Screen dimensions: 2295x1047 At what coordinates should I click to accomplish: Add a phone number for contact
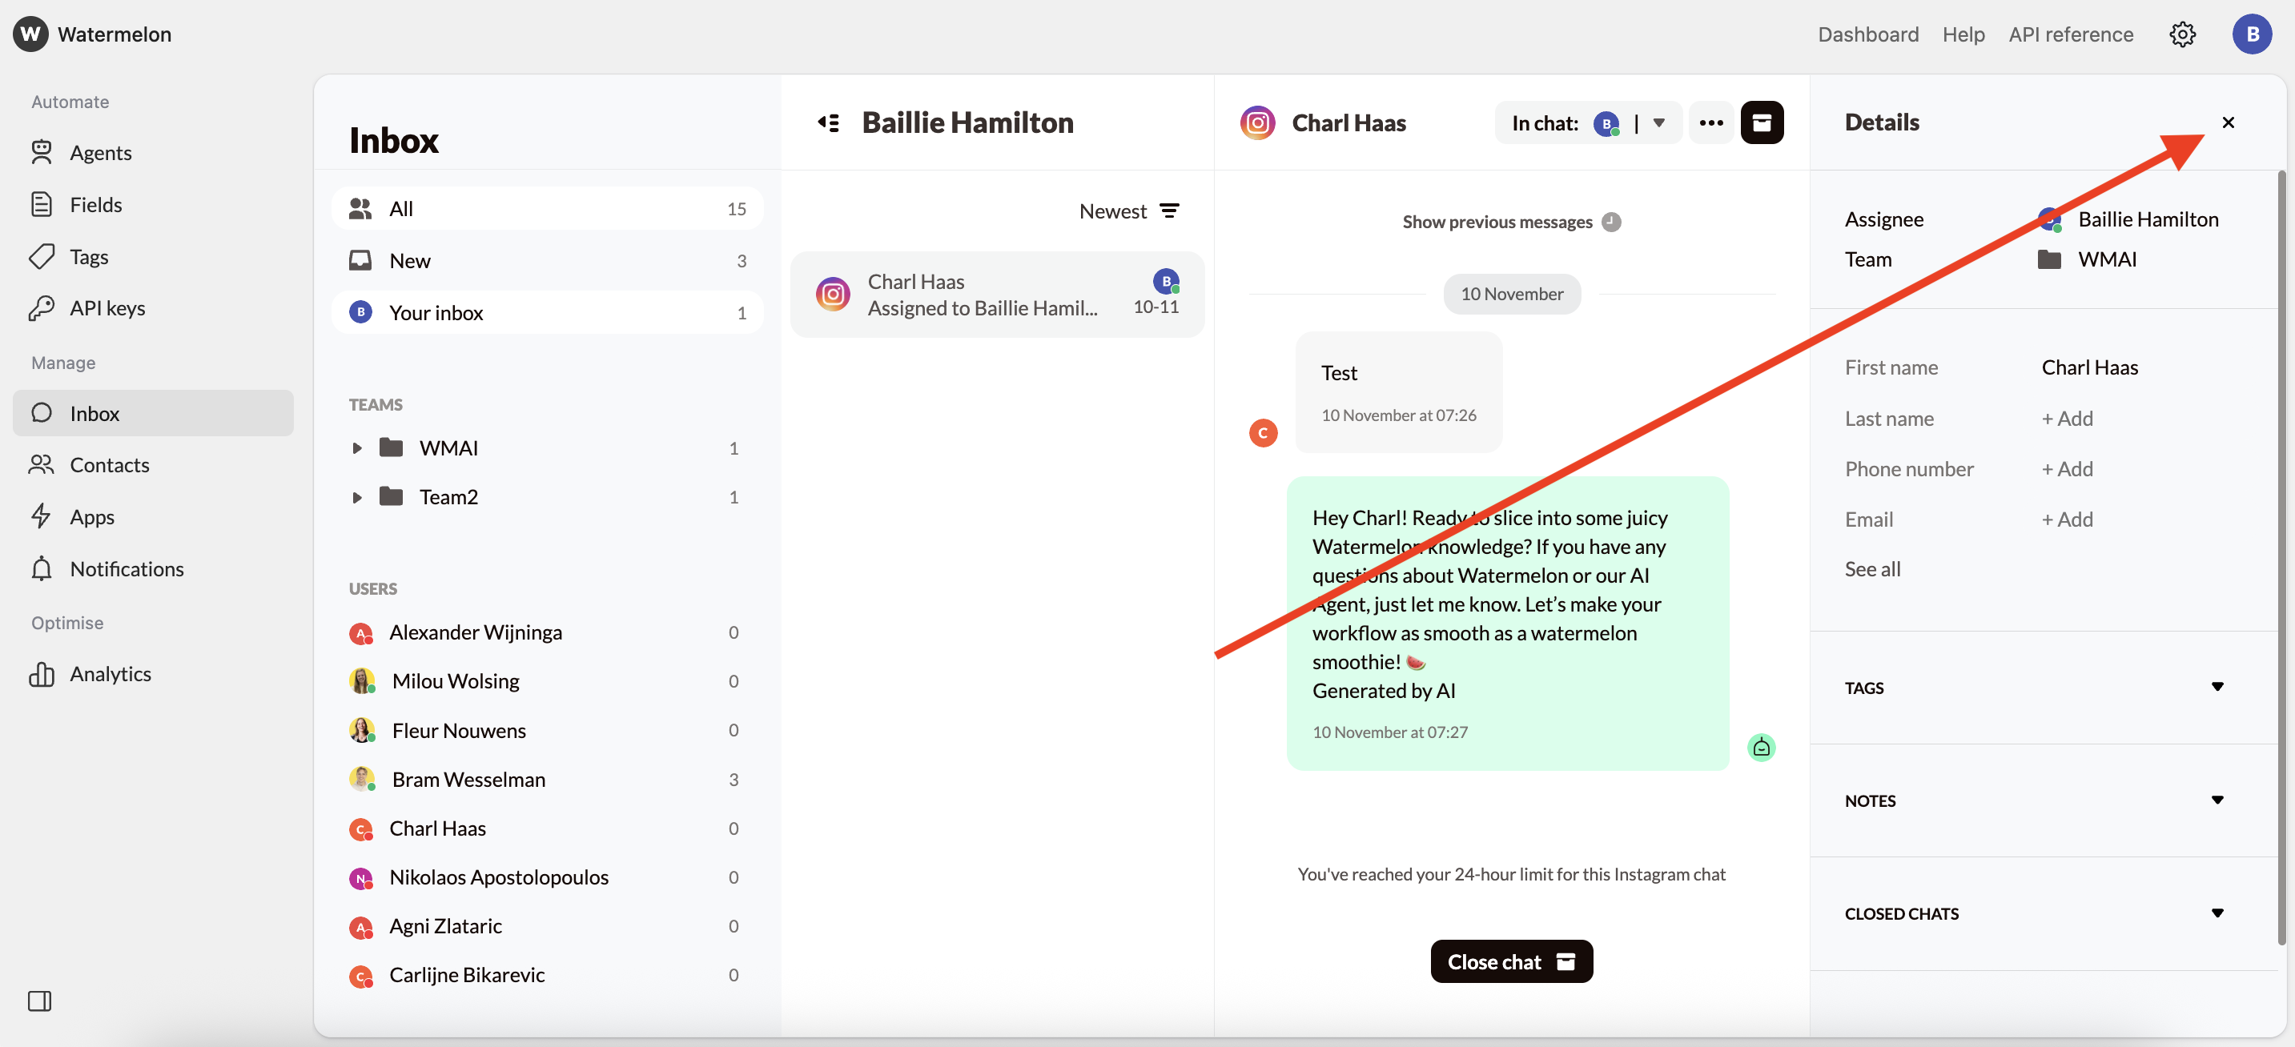(2067, 468)
